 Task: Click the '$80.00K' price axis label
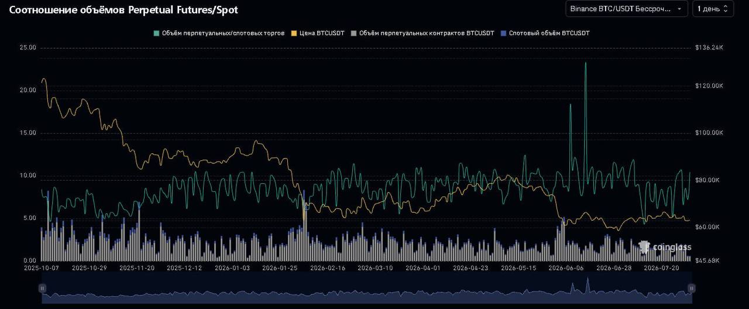click(708, 180)
